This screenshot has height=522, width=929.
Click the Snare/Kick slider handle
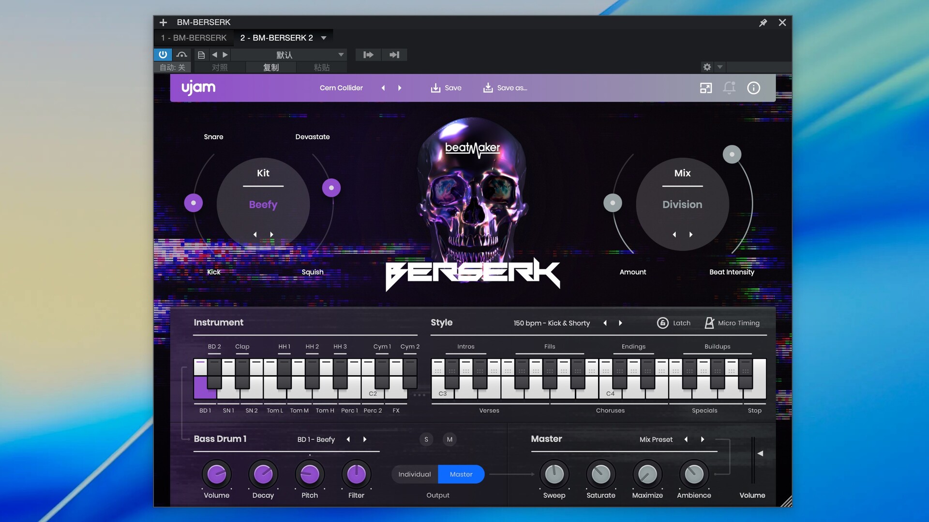(194, 203)
